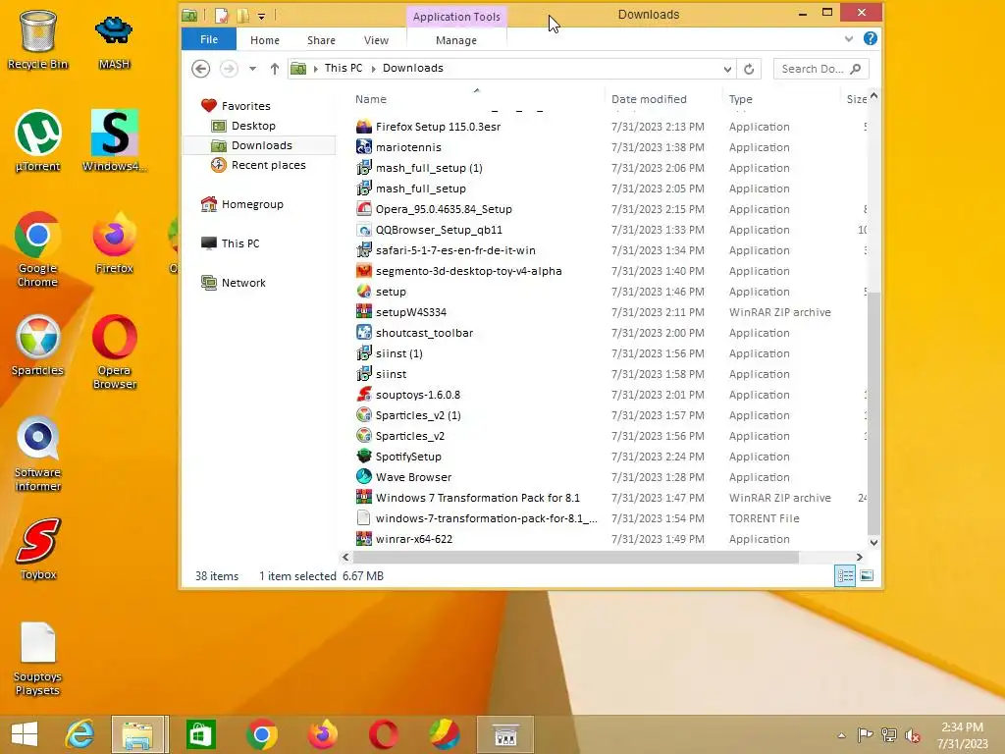Click the Windows Start button

point(25,734)
